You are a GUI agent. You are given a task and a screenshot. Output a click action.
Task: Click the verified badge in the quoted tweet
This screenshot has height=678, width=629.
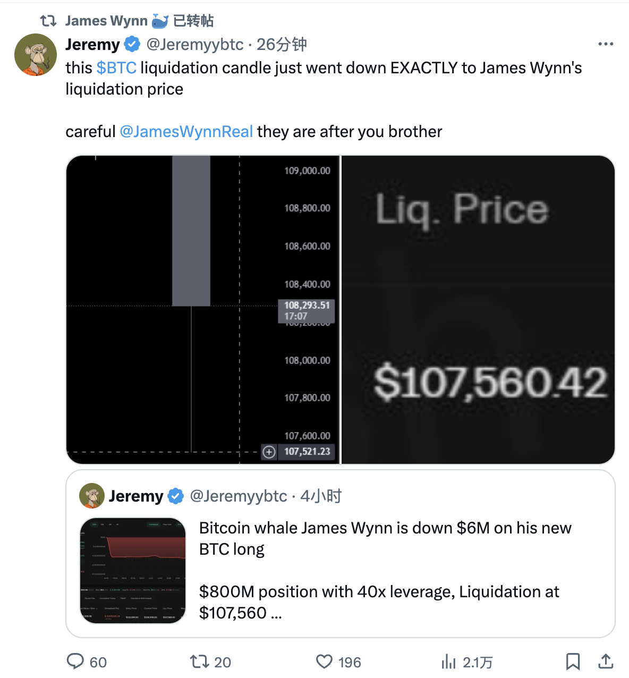(174, 496)
